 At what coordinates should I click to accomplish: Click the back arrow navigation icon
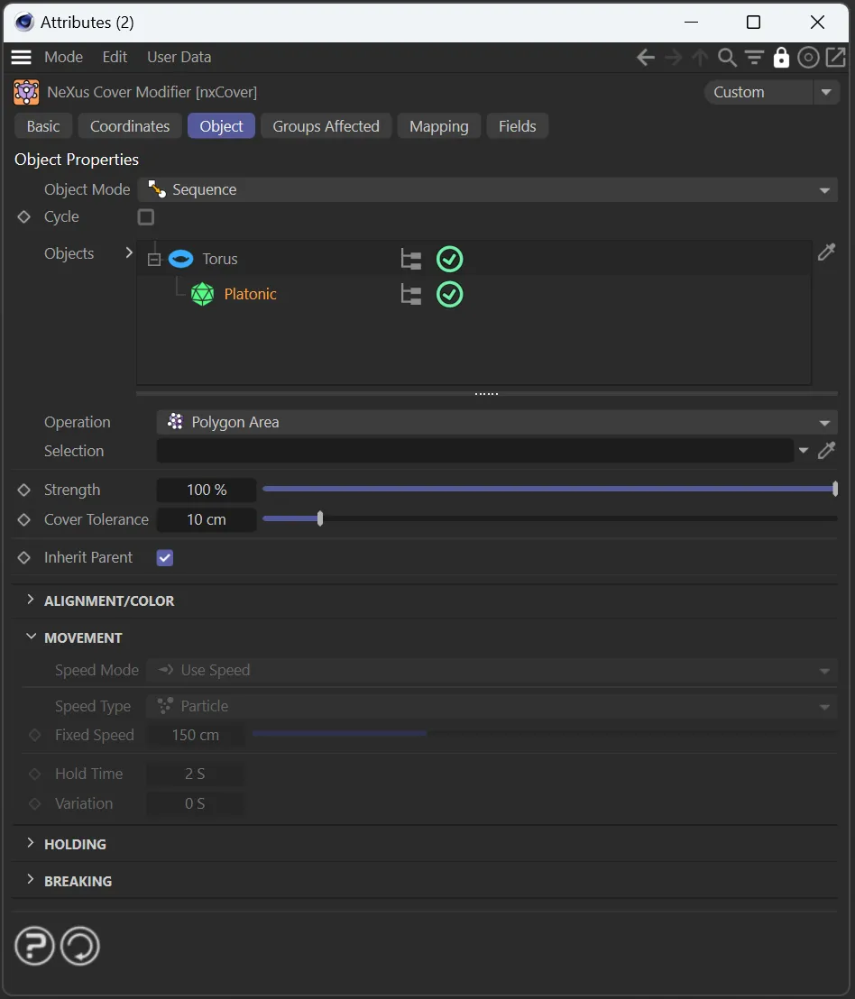(645, 58)
